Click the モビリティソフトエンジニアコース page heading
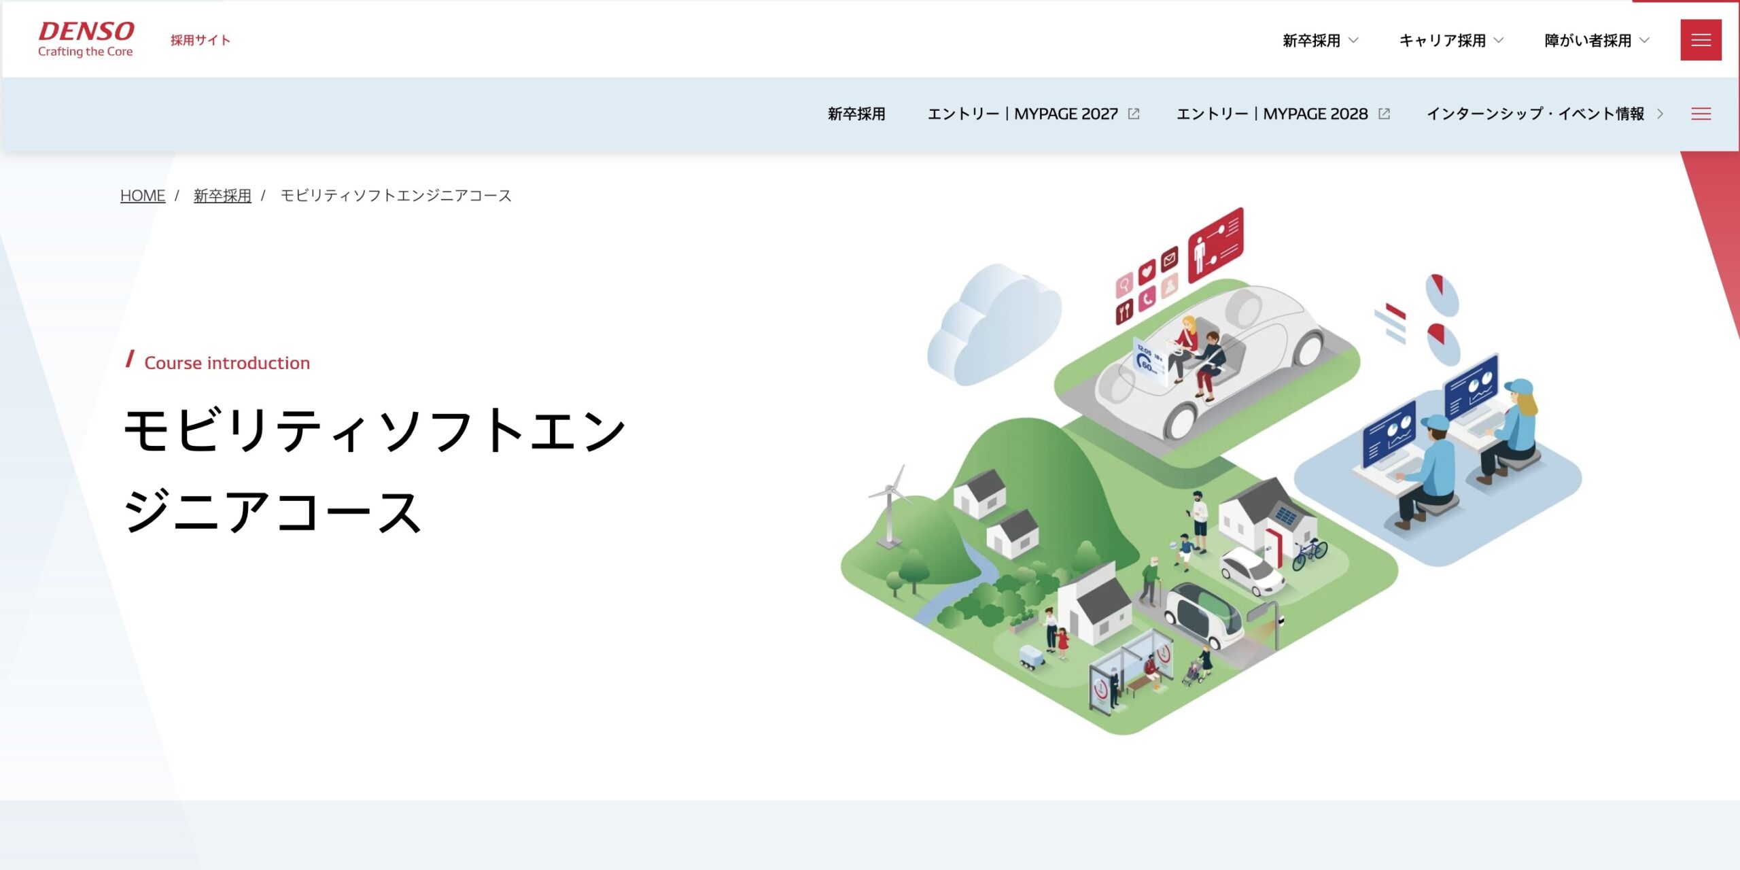 (x=374, y=470)
